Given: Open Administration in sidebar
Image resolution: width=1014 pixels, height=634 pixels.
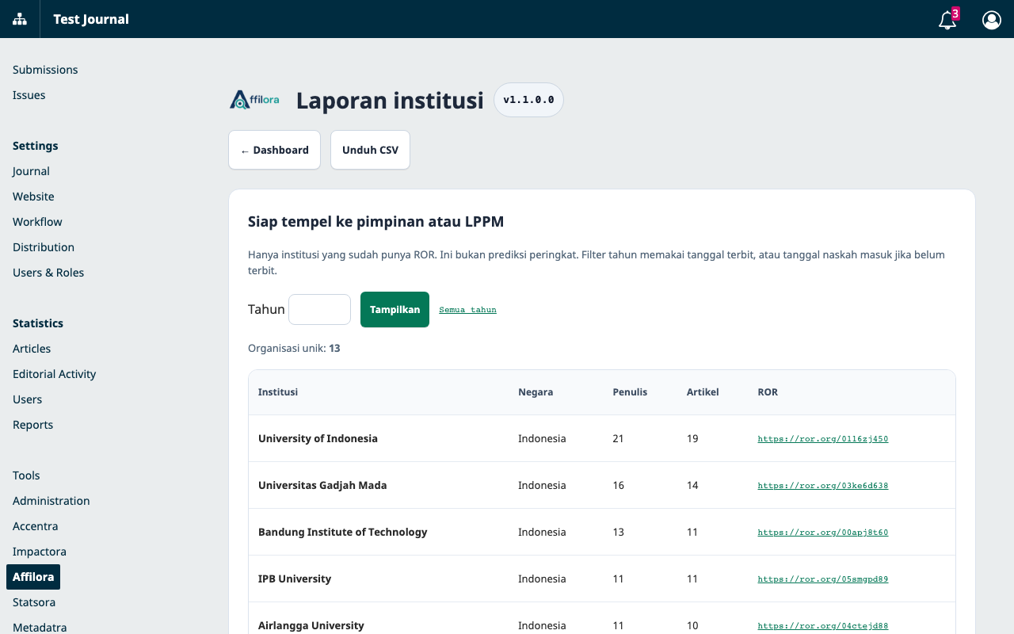Looking at the screenshot, I should point(51,501).
